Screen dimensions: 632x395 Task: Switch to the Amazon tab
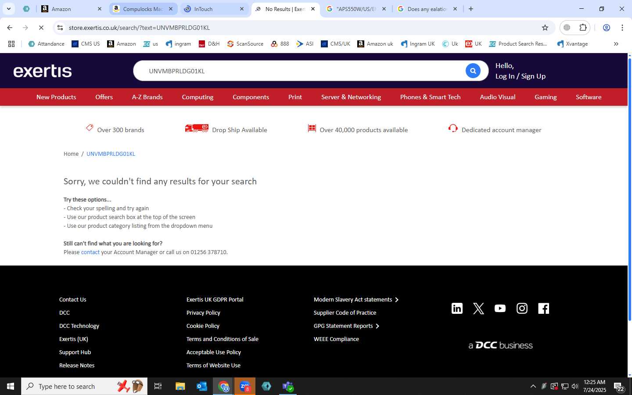(70, 9)
